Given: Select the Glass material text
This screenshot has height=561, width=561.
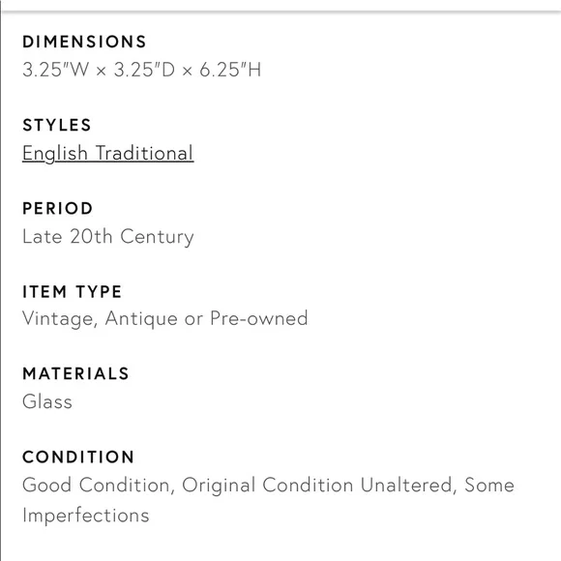Looking at the screenshot, I should pos(47,401).
